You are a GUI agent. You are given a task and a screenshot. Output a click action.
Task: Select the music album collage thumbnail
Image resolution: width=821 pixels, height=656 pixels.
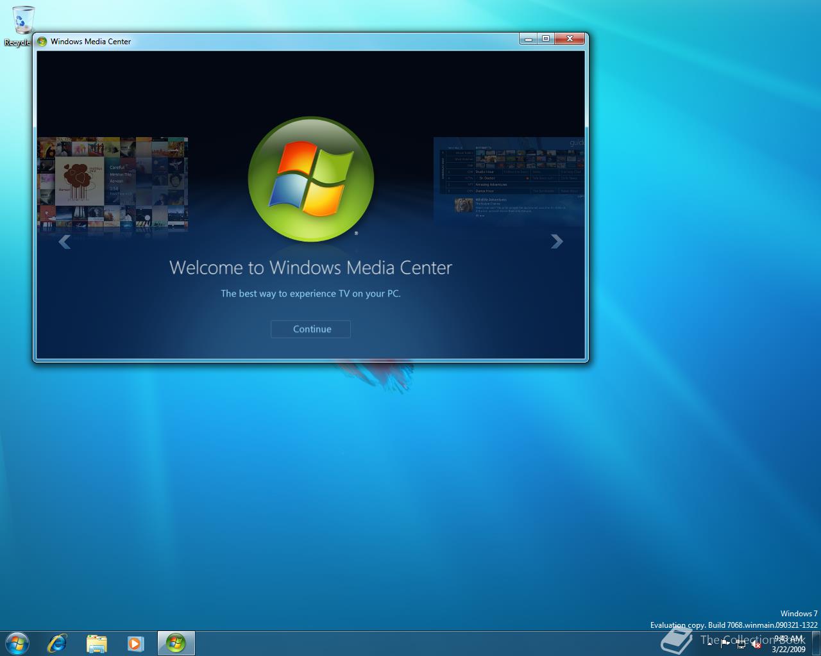[112, 183]
